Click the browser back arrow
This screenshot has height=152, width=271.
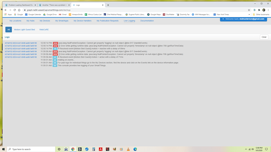tap(5, 10)
